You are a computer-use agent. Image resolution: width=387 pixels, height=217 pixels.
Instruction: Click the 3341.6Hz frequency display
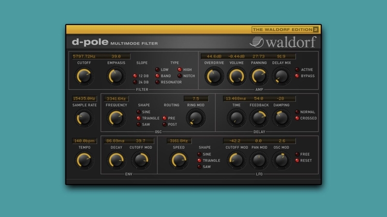coord(116,99)
